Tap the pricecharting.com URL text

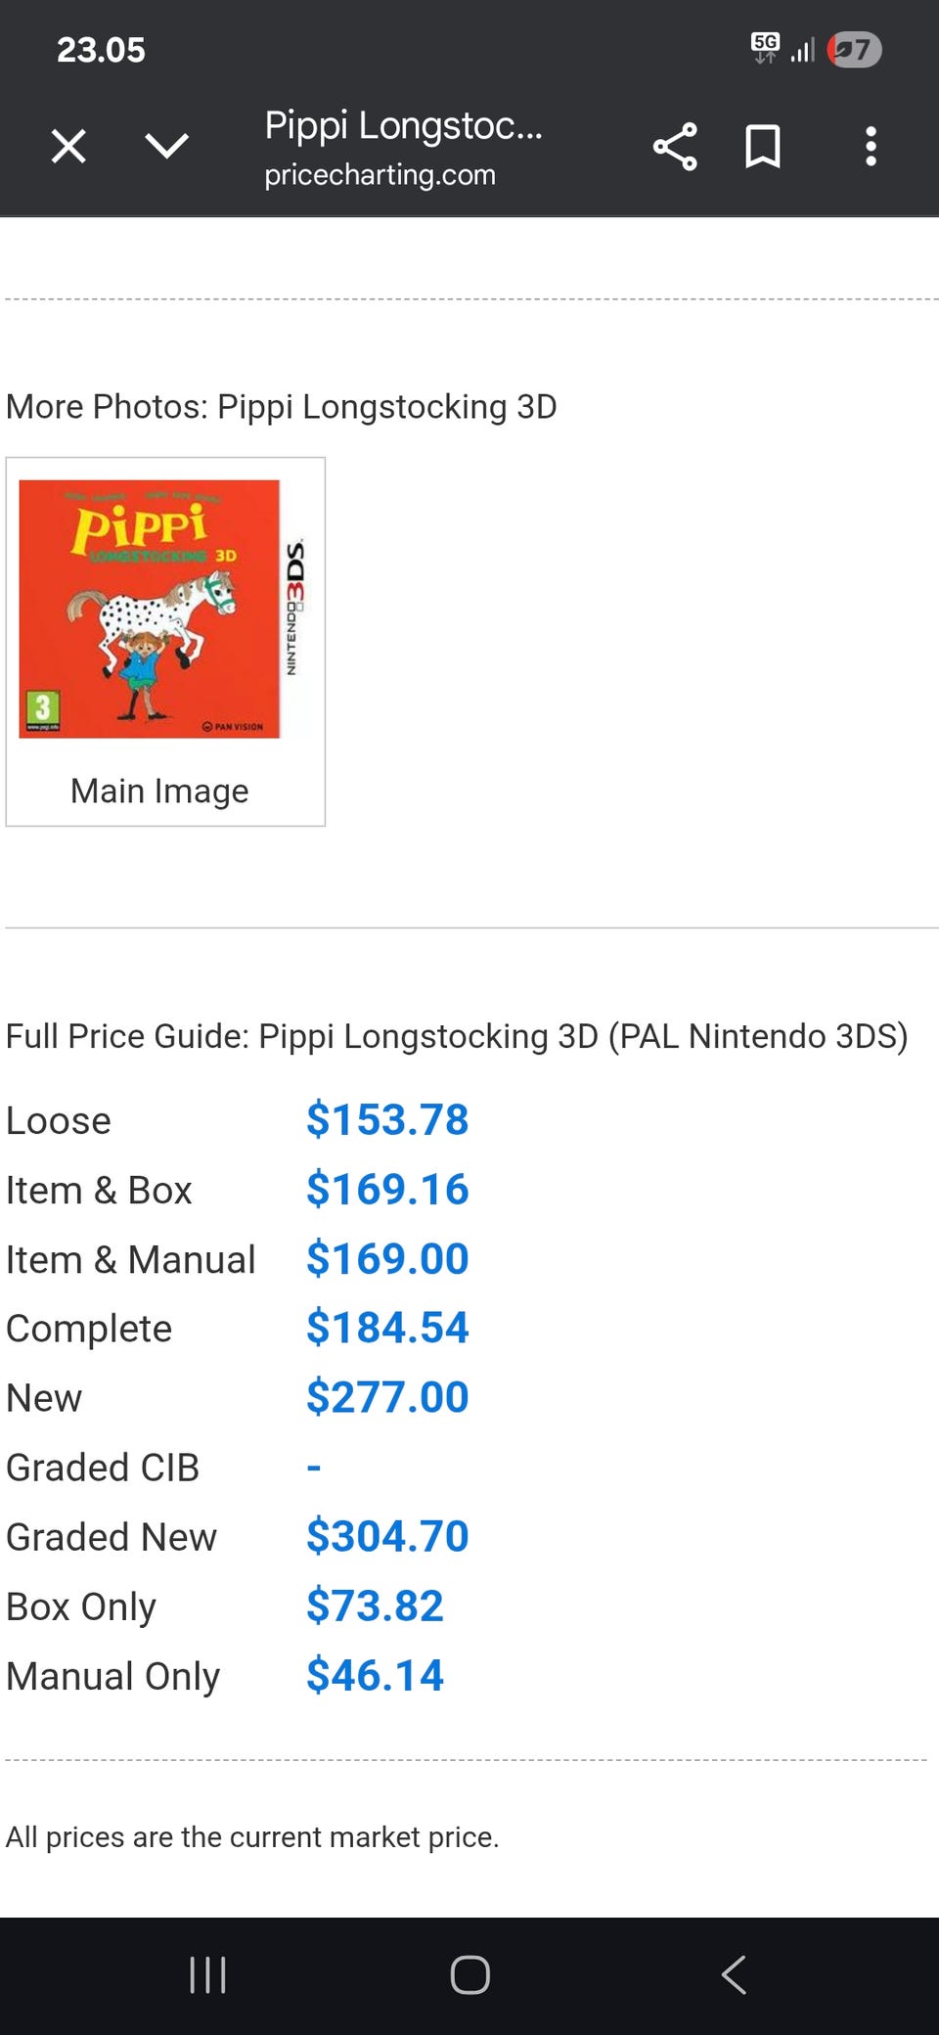click(x=380, y=175)
